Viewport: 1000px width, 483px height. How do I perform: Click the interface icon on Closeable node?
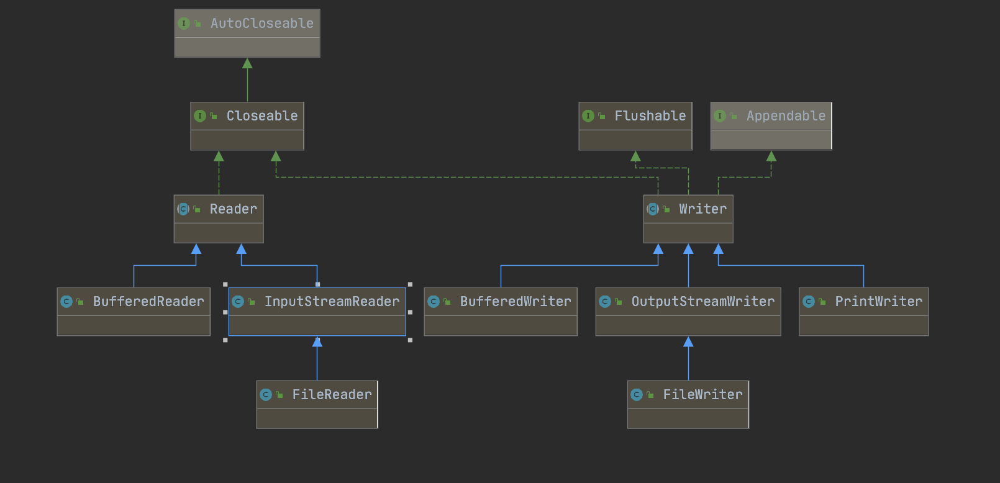(x=200, y=116)
